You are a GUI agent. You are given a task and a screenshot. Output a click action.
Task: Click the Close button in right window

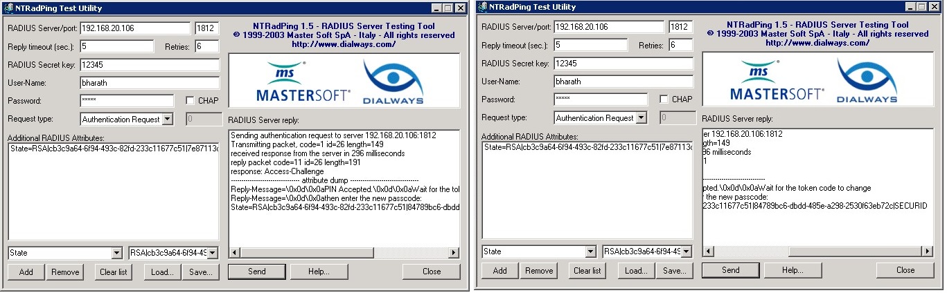[905, 270]
